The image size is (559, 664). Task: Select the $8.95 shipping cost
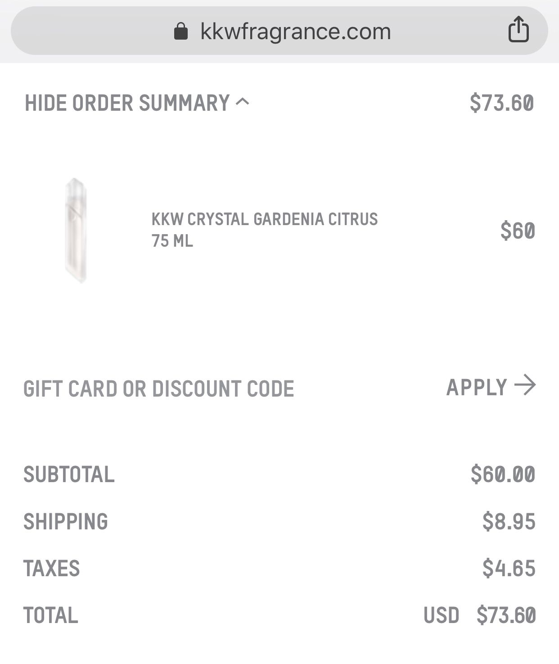pyautogui.click(x=509, y=521)
